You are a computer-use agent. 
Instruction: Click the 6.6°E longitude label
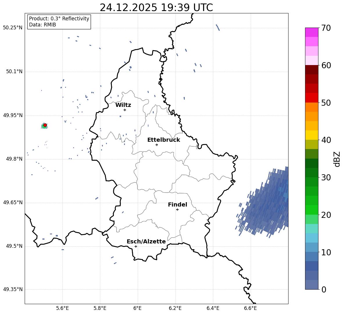pos(250,308)
